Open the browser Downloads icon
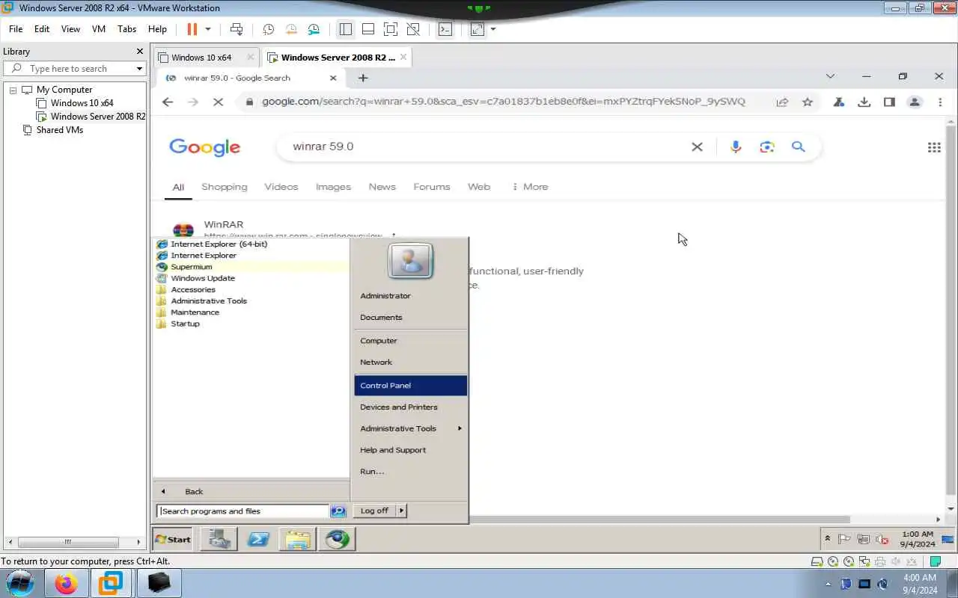The height and width of the screenshot is (598, 958). [x=864, y=102]
